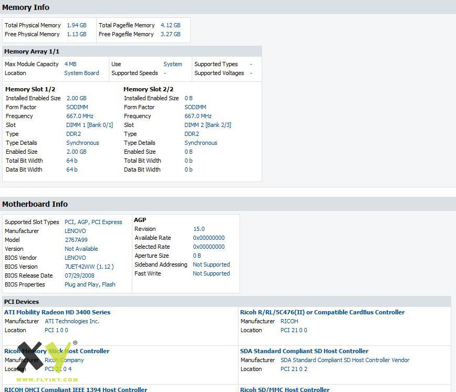Select the Supported Voltages label
This screenshot has height=392, width=456.
219,73
